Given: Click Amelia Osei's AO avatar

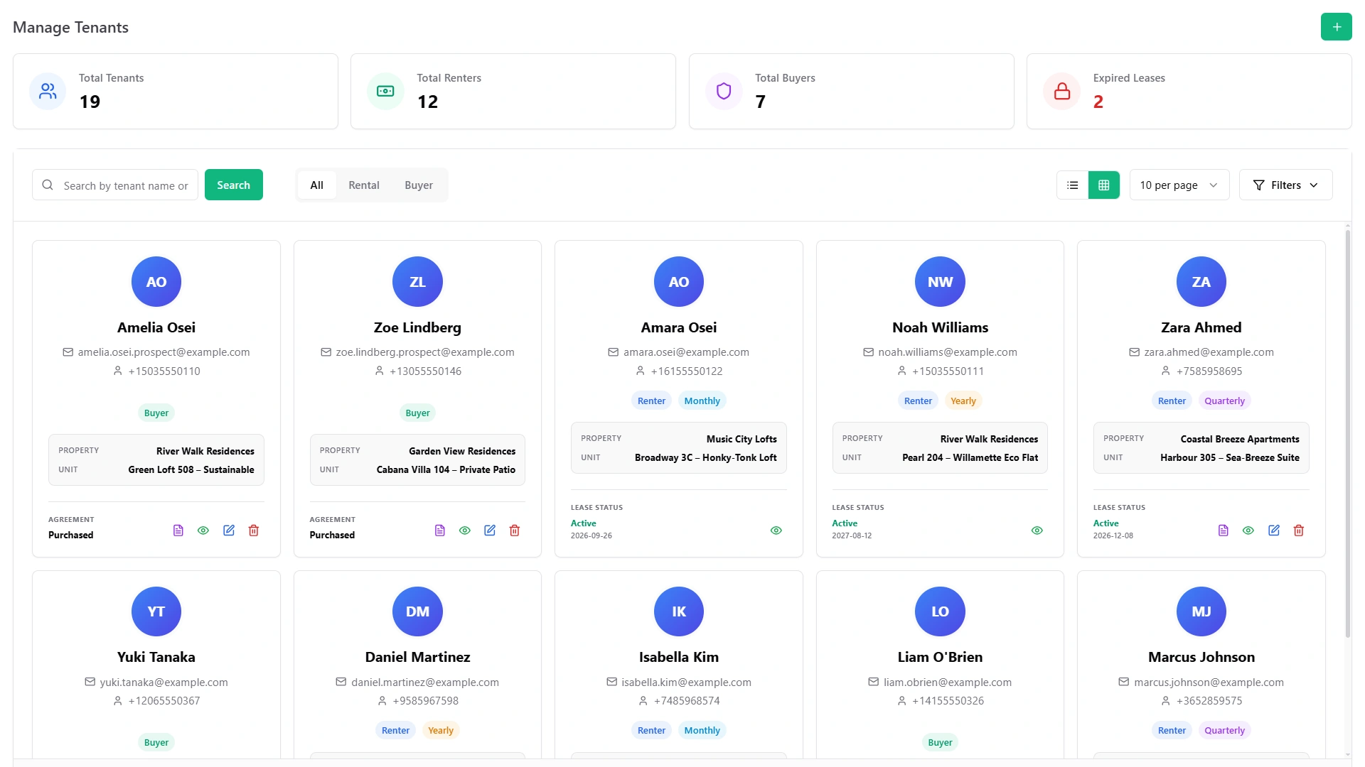Looking at the screenshot, I should (156, 282).
